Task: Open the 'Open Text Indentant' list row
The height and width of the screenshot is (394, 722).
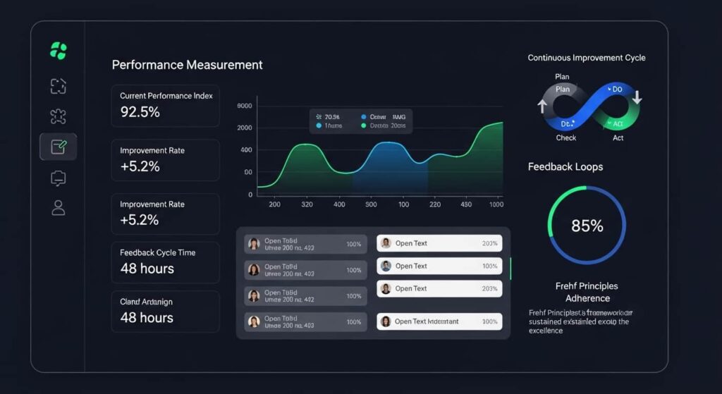Action: coord(439,321)
